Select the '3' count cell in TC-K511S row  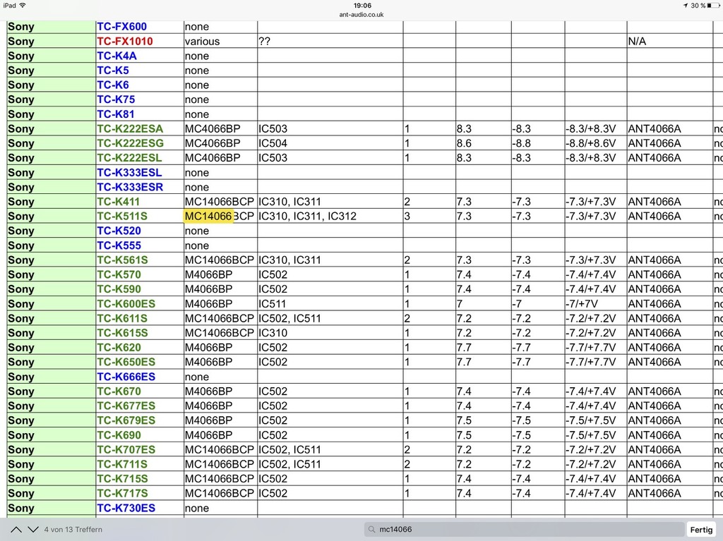(429, 216)
